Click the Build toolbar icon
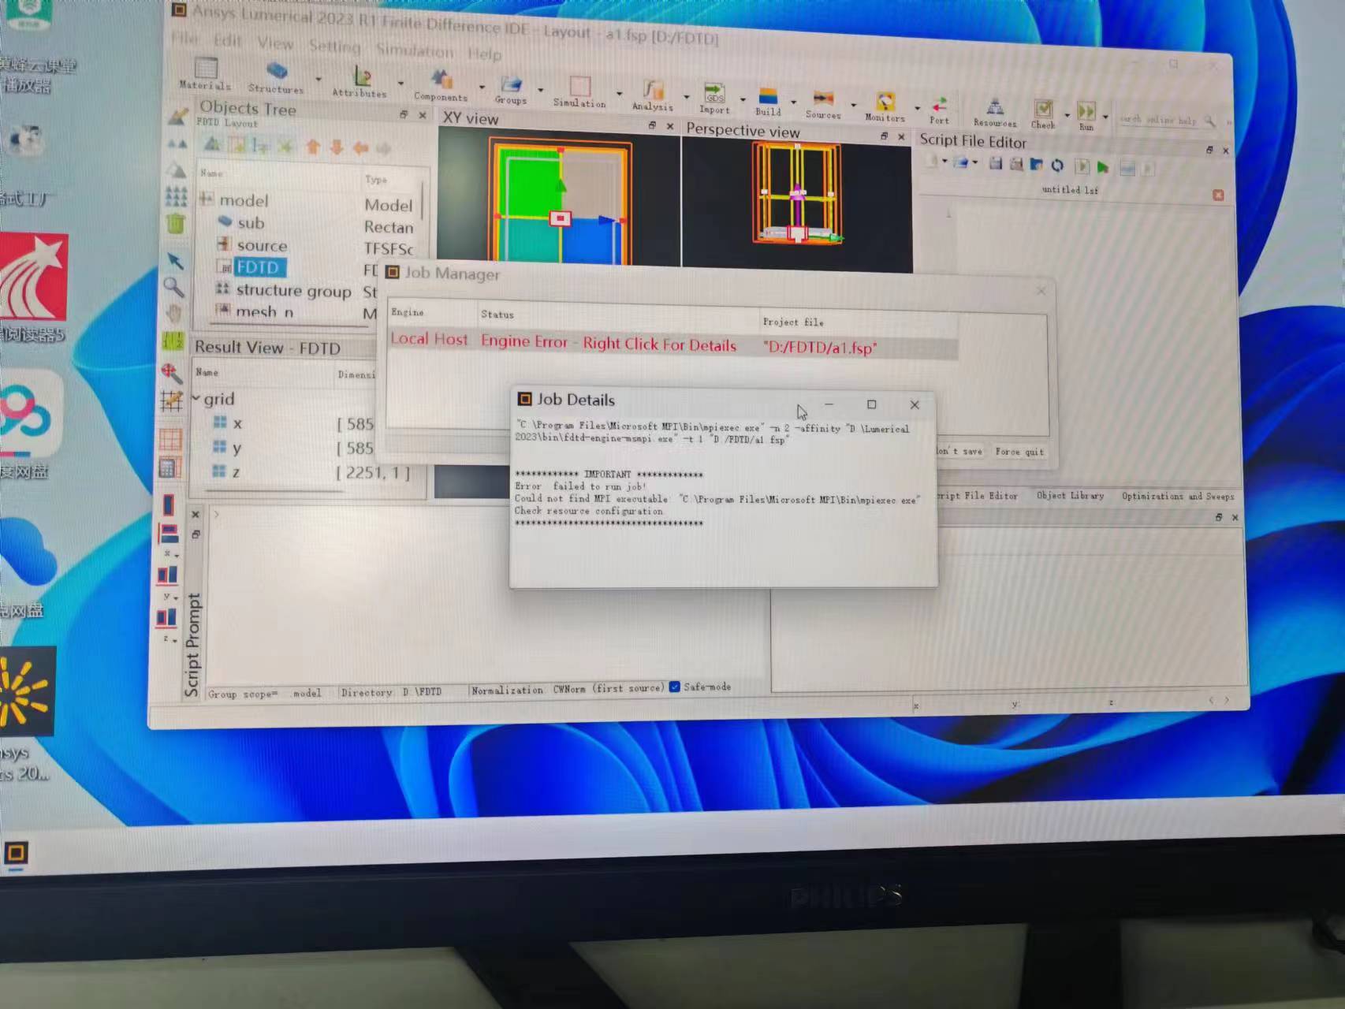The image size is (1345, 1009). (768, 96)
